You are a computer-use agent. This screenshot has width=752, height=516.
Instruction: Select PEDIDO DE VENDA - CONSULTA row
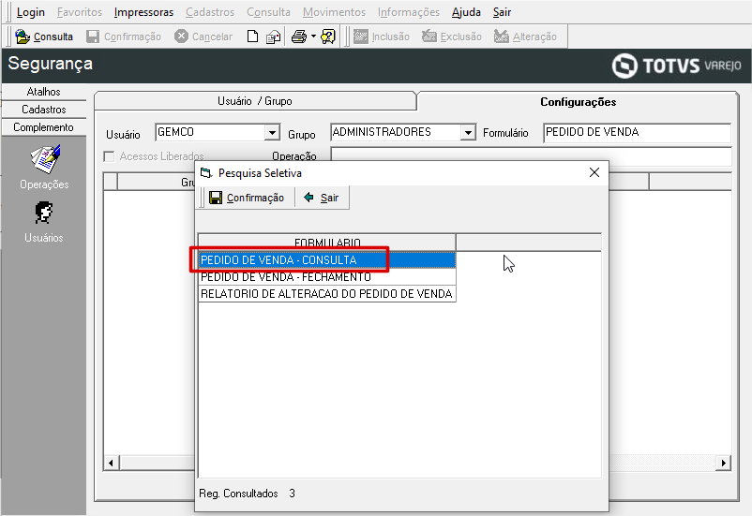(327, 260)
